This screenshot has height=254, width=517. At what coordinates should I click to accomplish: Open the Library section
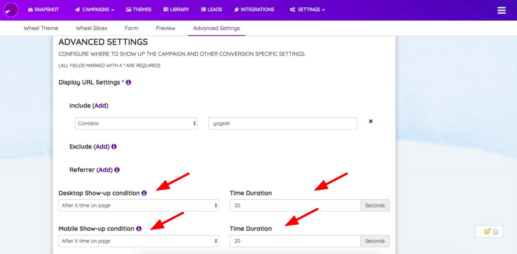pyautogui.click(x=176, y=9)
